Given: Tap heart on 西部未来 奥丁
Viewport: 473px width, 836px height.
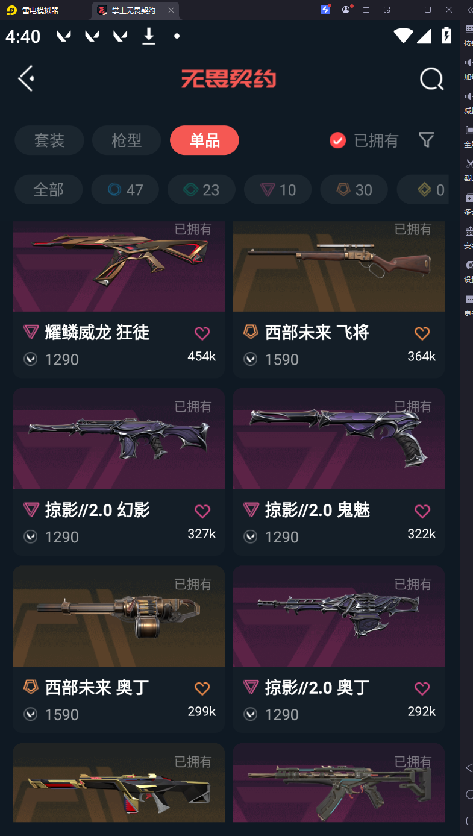Looking at the screenshot, I should 202,688.
